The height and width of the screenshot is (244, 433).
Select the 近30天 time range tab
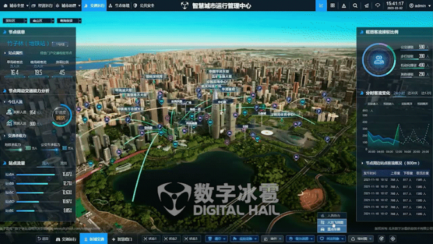413,94
